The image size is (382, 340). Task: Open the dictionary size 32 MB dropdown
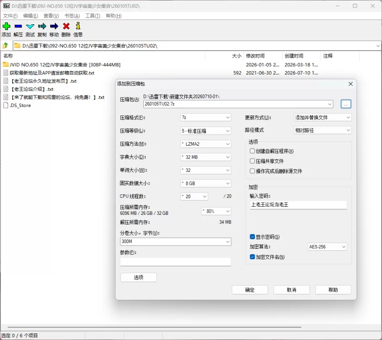click(x=206, y=157)
